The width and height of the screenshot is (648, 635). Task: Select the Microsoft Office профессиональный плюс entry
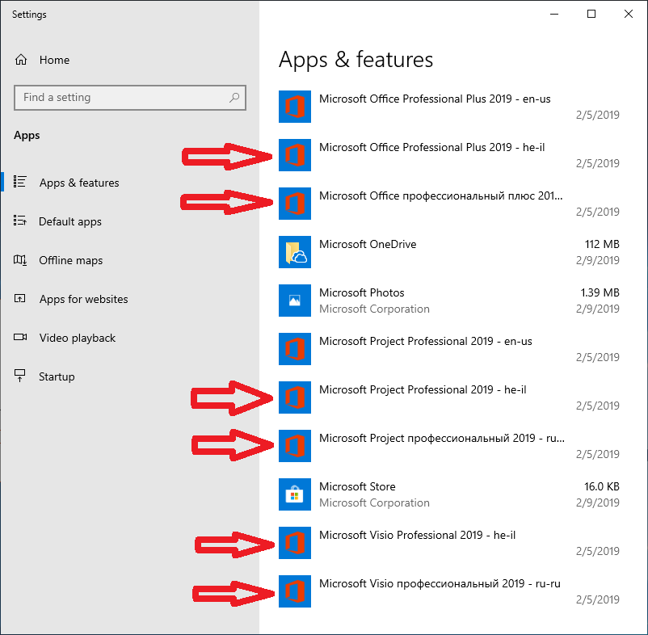click(x=441, y=196)
